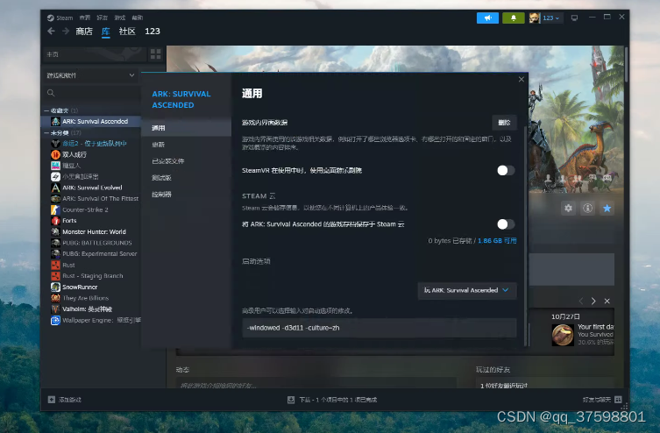Open the downloads status link

point(332,400)
